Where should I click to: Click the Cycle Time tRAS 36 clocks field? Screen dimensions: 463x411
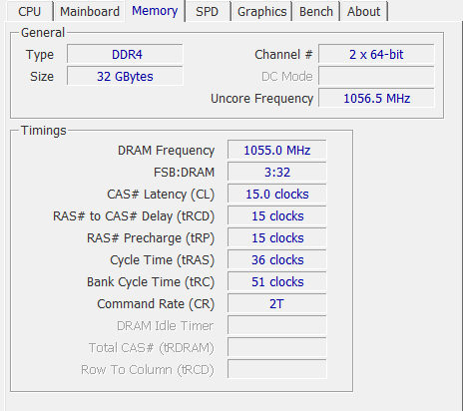coord(277,259)
